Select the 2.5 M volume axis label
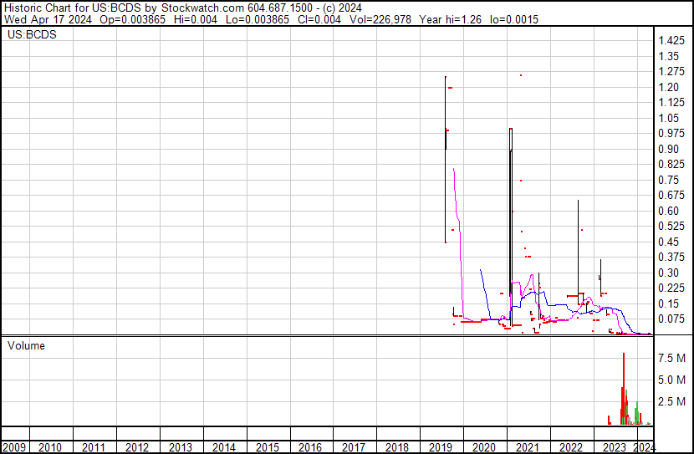Screen dimensions: 694x454 [x=673, y=402]
